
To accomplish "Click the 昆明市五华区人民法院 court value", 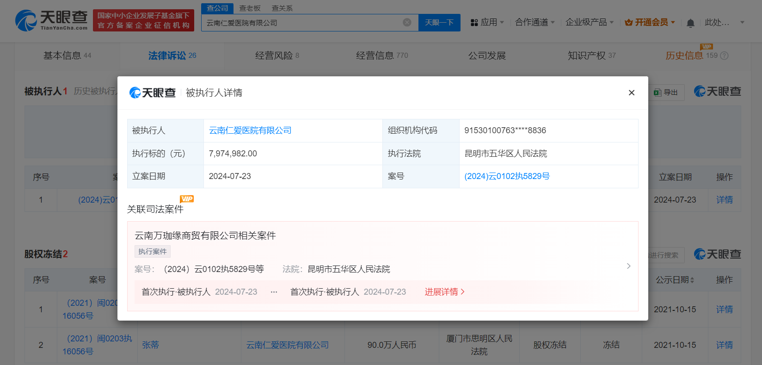I will pos(505,154).
